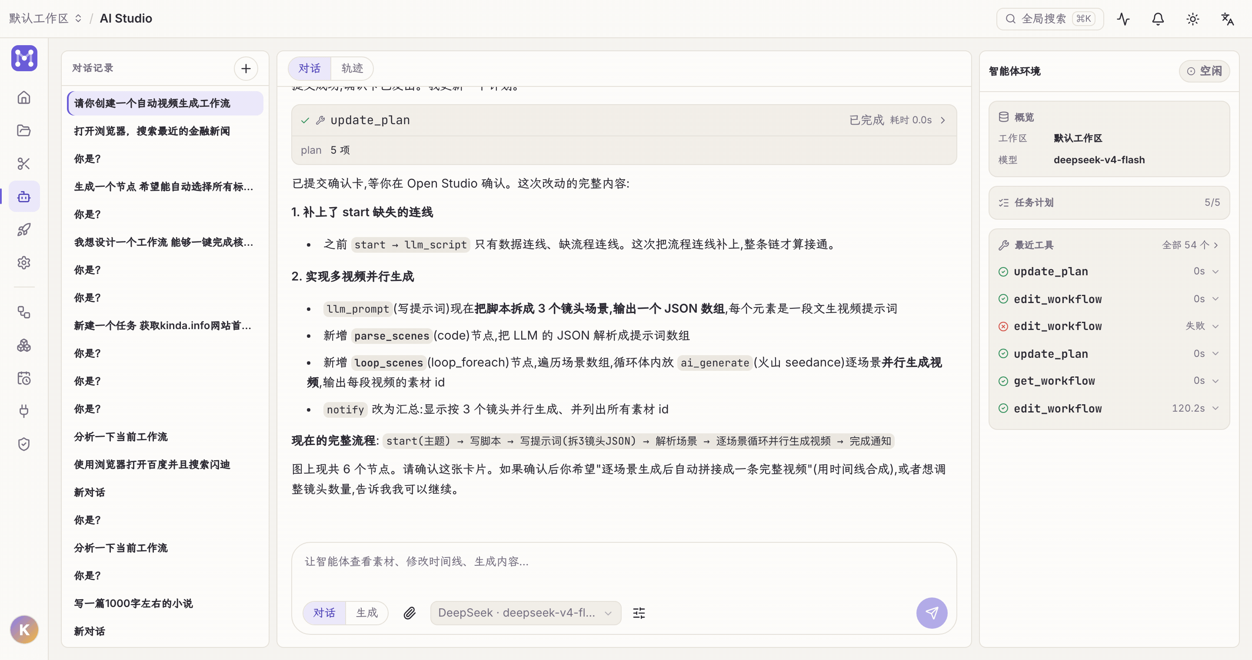Switch to the 轨迹 tab
The image size is (1252, 660).
coord(353,69)
